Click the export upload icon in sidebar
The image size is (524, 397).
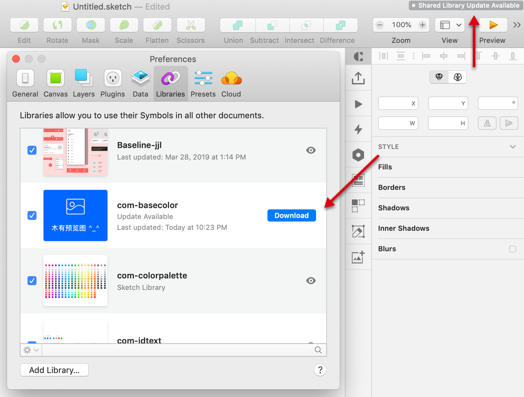(x=358, y=78)
